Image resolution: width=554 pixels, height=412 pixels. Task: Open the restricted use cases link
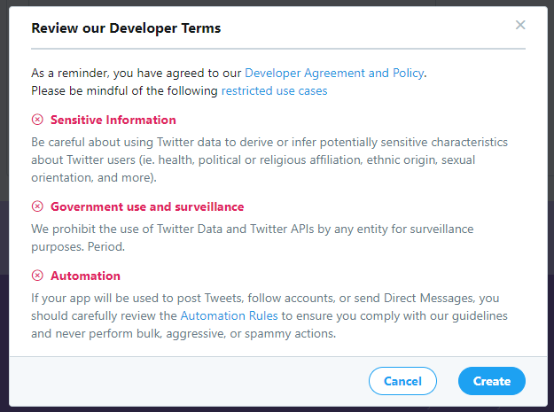[274, 90]
